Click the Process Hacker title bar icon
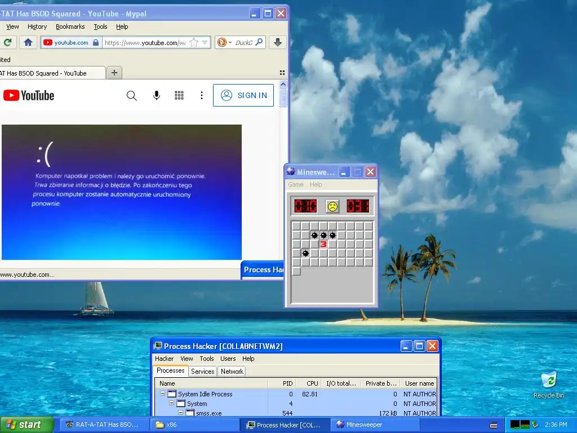Viewport: 577px width, 433px height. click(x=158, y=346)
